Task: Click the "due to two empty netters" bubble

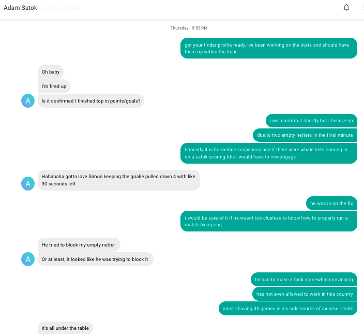Action: [x=305, y=135]
